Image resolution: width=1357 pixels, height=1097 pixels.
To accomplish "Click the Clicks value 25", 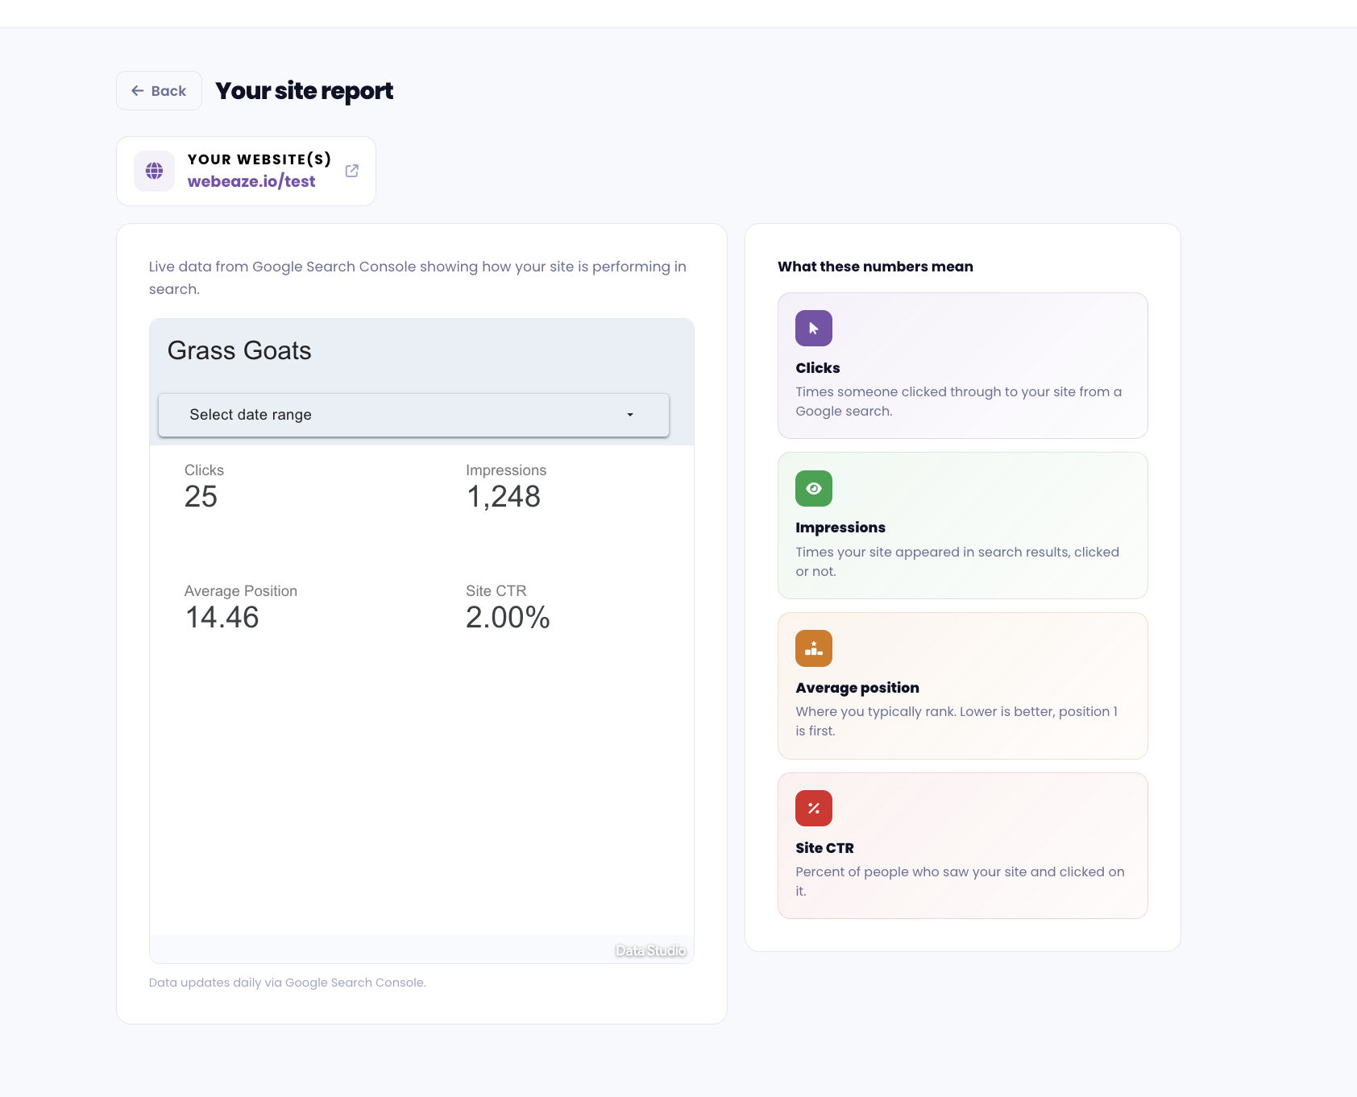I will [x=201, y=497].
